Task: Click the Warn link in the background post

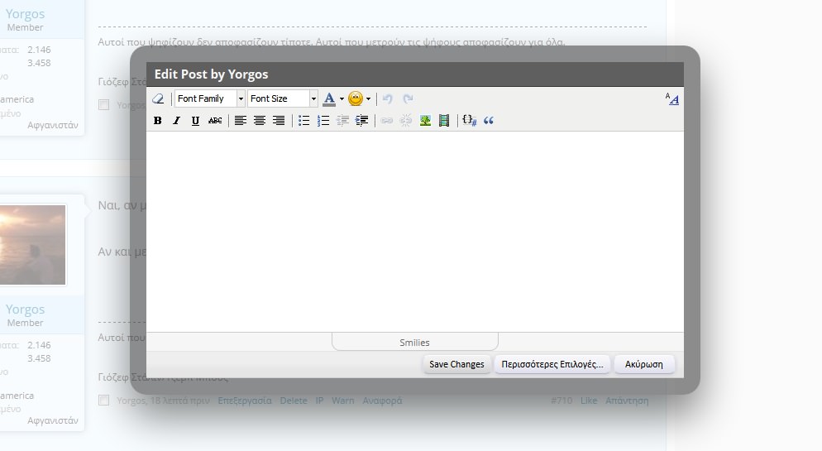Action: (343, 401)
